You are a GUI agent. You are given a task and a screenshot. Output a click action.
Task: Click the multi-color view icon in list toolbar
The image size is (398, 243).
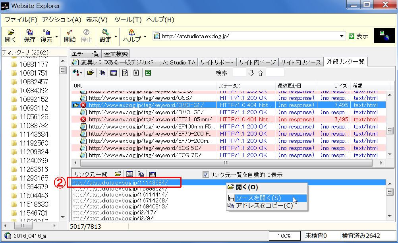(x=76, y=73)
